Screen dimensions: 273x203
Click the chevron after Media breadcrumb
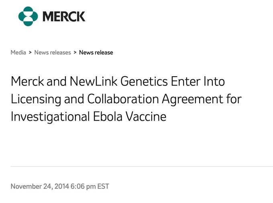pyautogui.click(x=30, y=53)
